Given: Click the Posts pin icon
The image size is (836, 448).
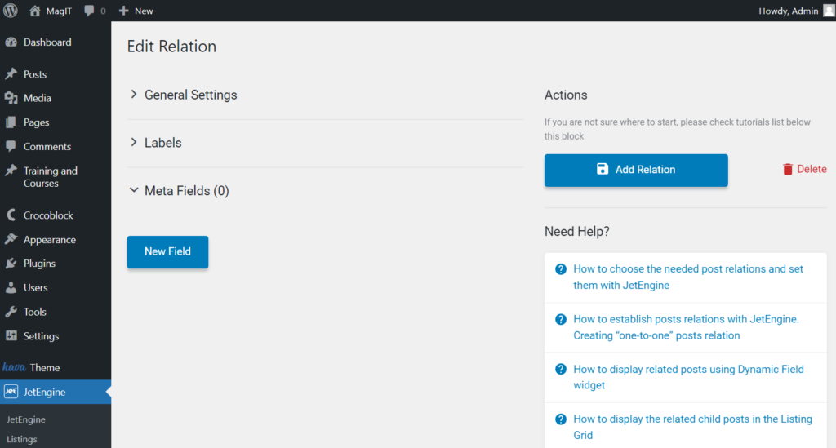Looking at the screenshot, I should point(11,73).
